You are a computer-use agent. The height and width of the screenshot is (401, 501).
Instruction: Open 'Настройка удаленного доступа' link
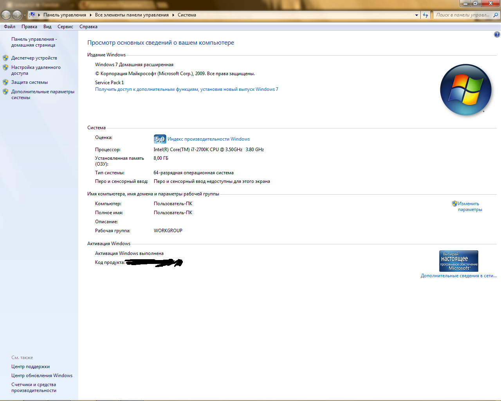pyautogui.click(x=36, y=70)
